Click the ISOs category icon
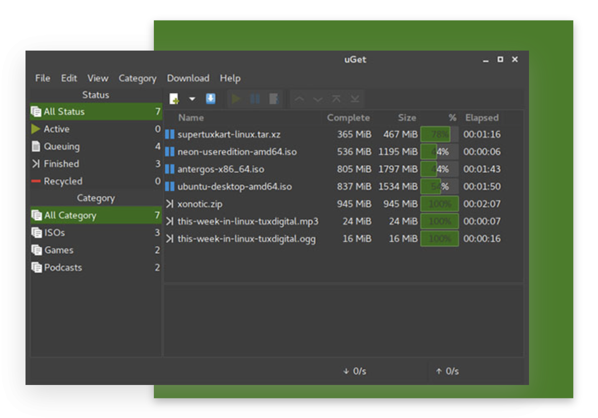The width and height of the screenshot is (598, 418). pyautogui.click(x=36, y=232)
